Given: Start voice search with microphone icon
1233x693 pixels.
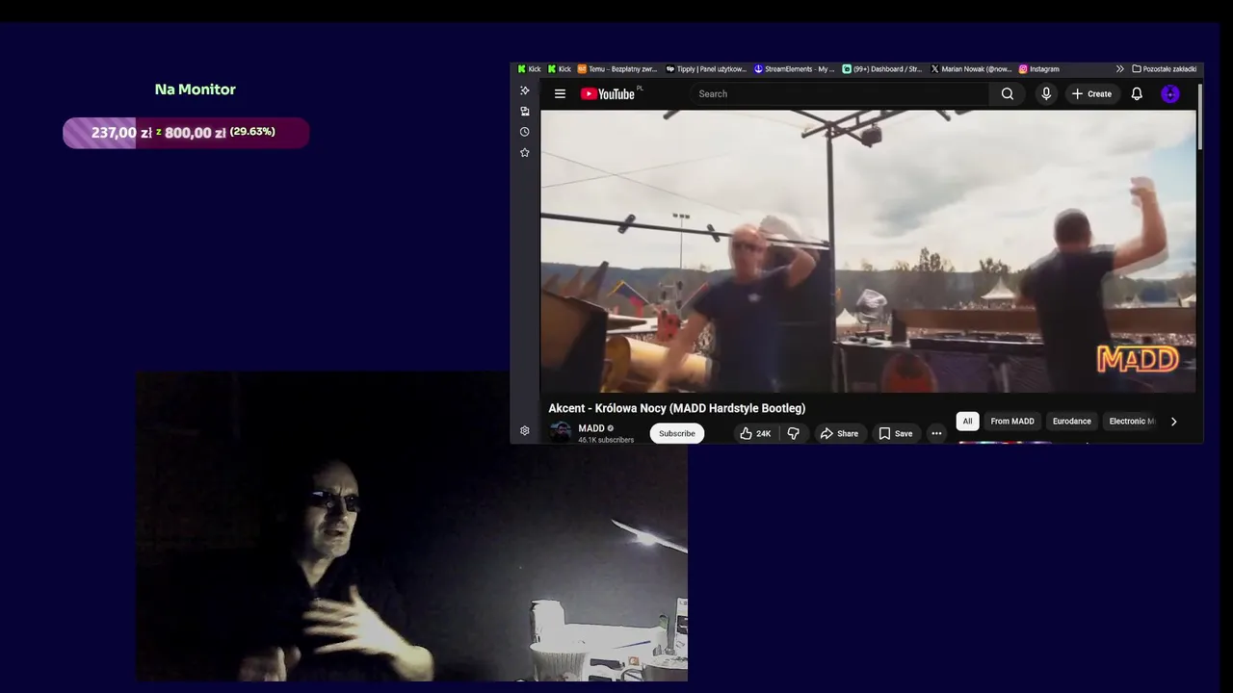Looking at the screenshot, I should coord(1046,94).
